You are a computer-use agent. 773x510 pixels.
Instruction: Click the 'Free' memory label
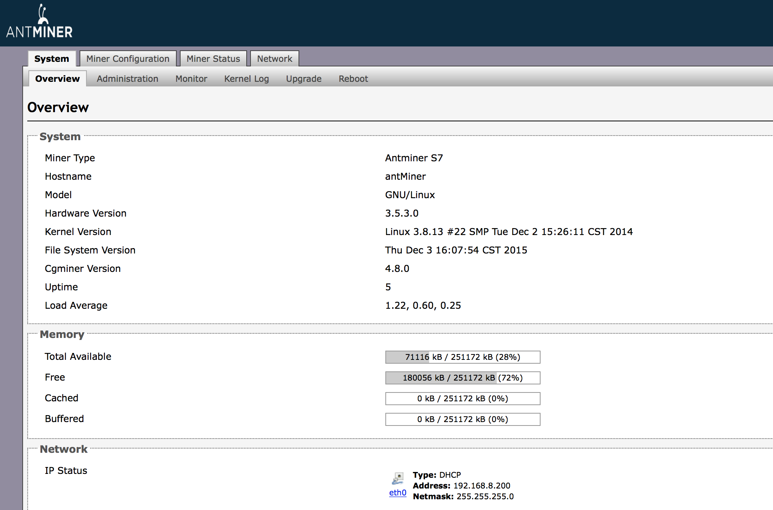point(55,378)
